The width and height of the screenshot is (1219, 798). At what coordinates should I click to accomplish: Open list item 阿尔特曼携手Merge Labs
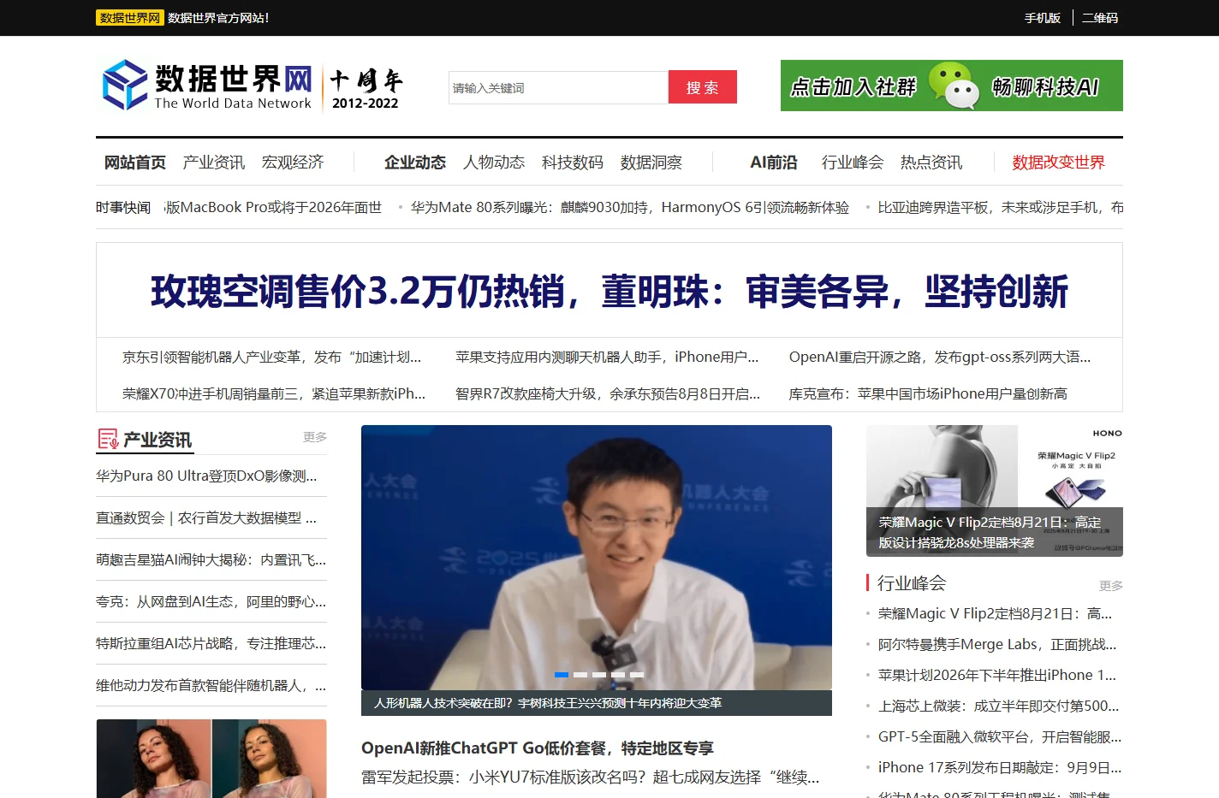coord(997,644)
